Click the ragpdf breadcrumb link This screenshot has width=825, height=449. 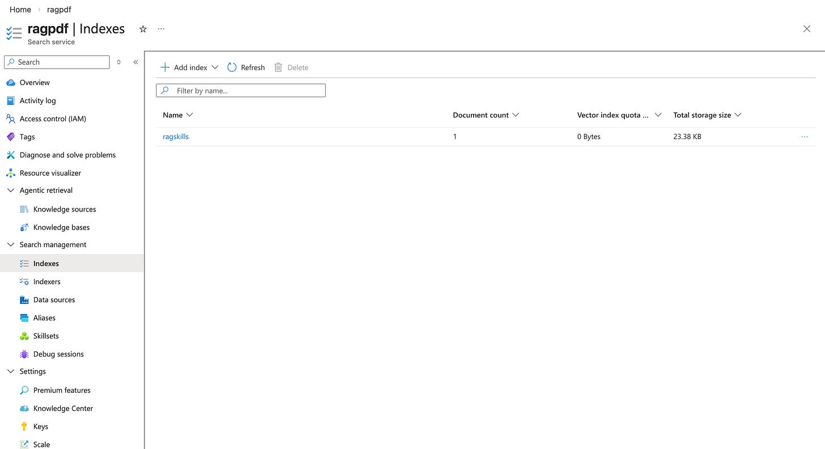coord(59,10)
